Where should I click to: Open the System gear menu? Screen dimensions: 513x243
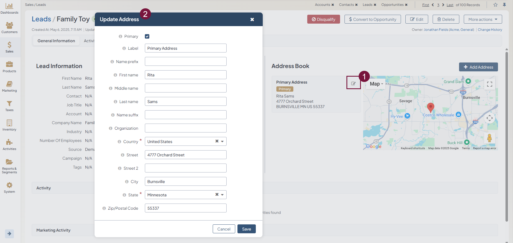(x=9, y=187)
